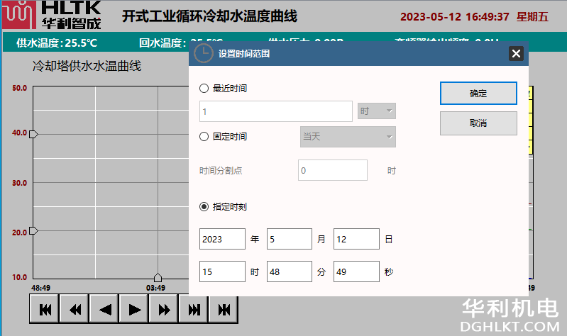Viewport: 567px width, 336px height.
Task: Click the year field showing 2023
Action: coord(222,239)
